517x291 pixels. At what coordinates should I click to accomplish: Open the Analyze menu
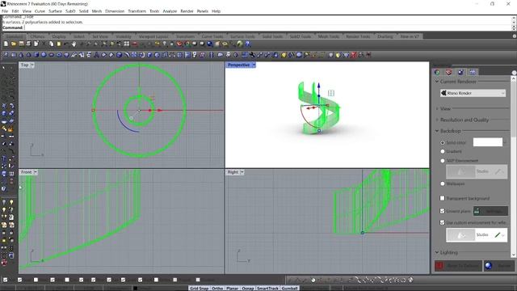pyautogui.click(x=170, y=11)
